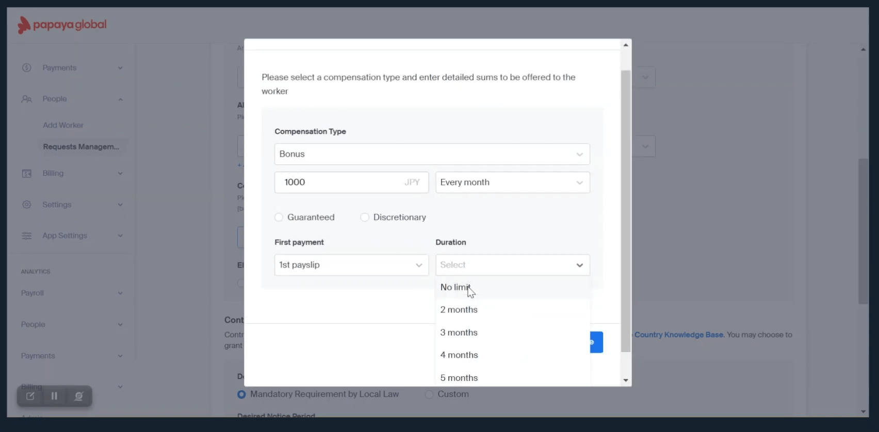This screenshot has height=432, width=879.
Task: Expand the Payments sidebar section
Action: pos(120,68)
